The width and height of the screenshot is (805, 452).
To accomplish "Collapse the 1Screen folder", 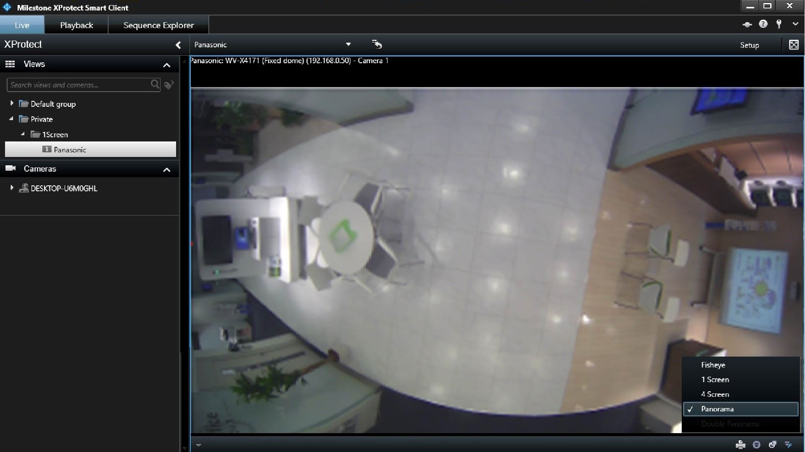I will point(23,134).
